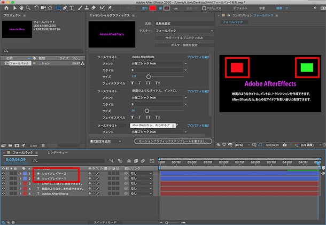Select the Hand tool
Viewport: 326px width, 225px height.
coord(21,8)
